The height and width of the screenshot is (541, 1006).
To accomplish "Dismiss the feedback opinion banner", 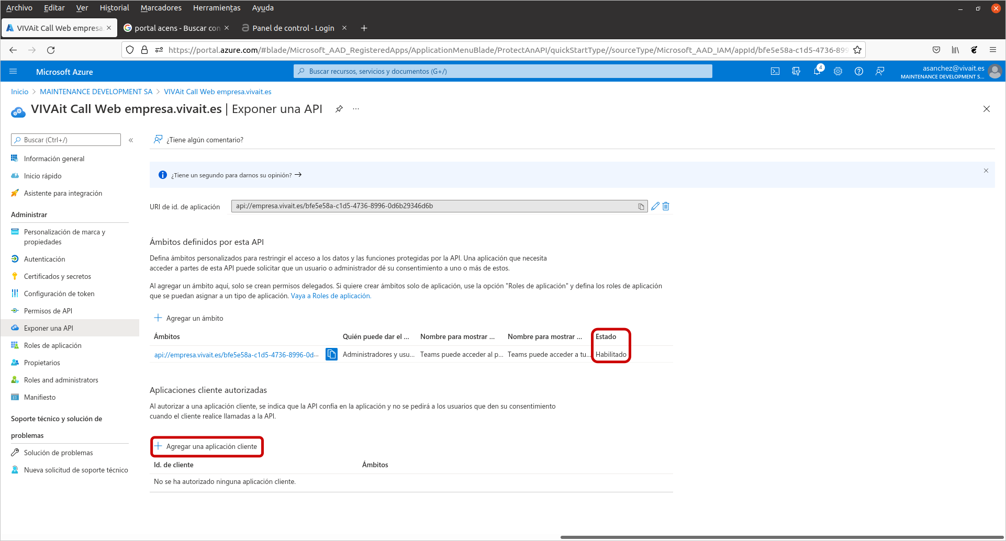I will [986, 171].
